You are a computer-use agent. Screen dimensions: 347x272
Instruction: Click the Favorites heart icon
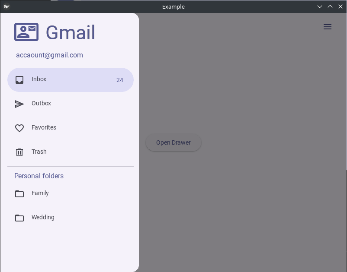click(19, 128)
